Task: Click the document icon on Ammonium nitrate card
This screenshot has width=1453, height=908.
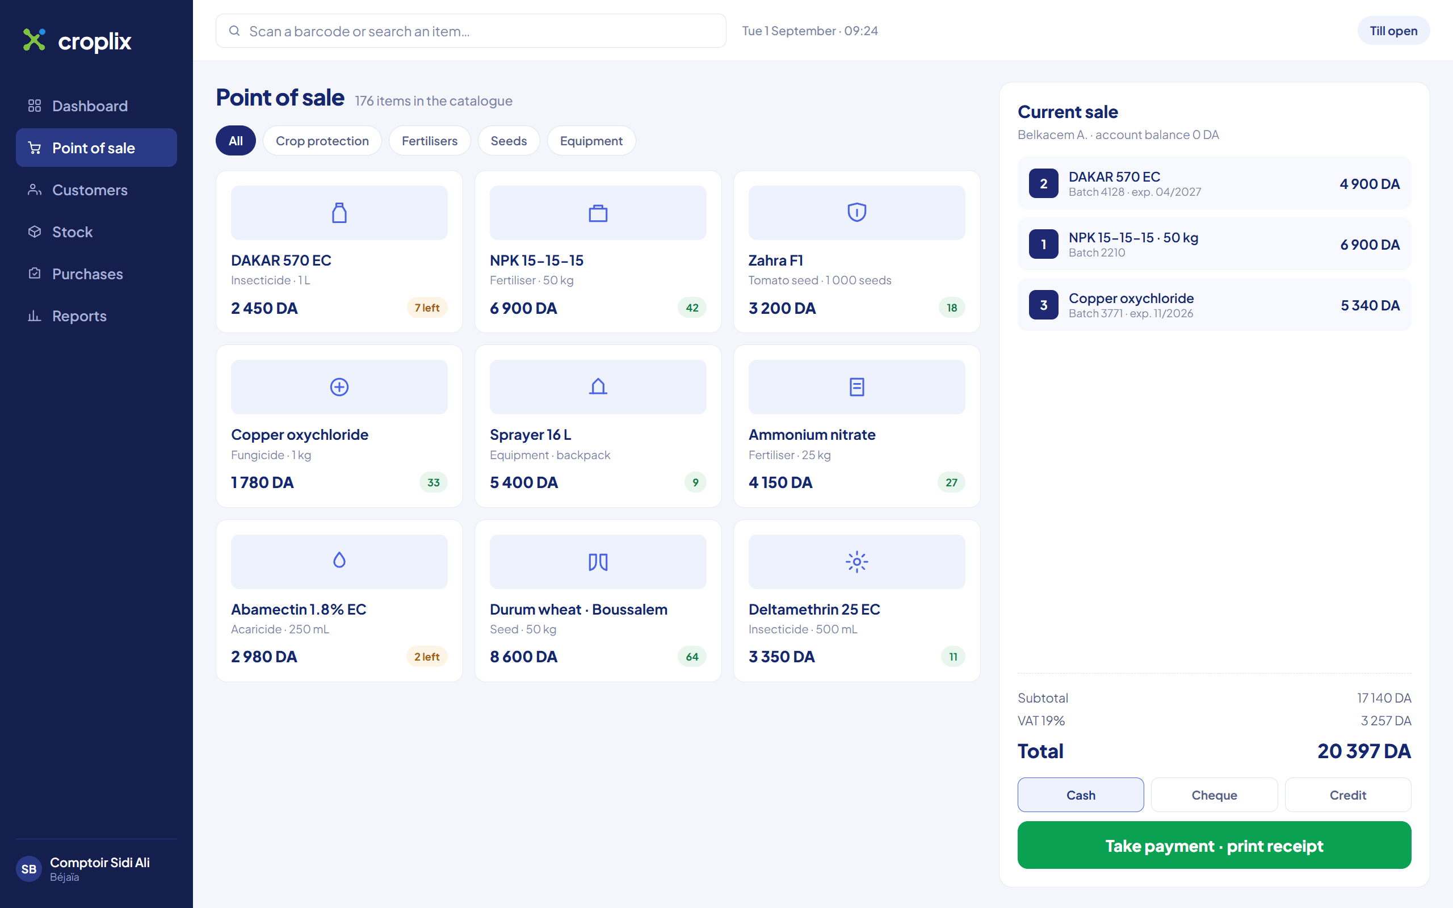Action: pos(857,386)
